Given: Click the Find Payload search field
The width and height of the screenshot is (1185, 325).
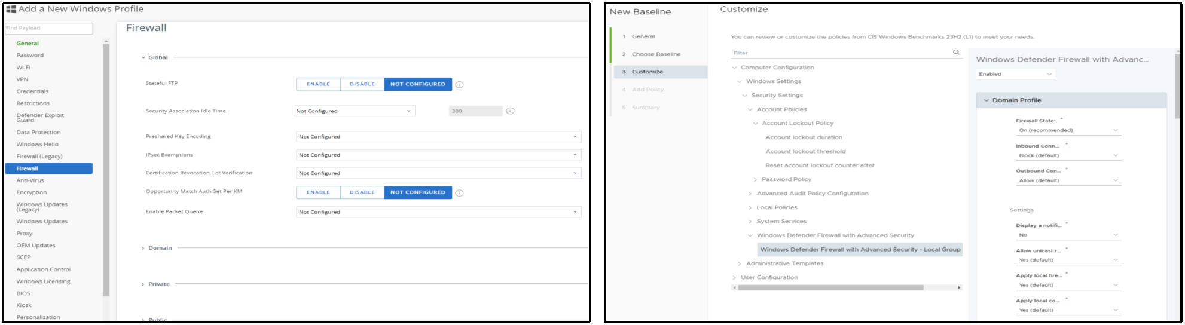Looking at the screenshot, I should coord(48,28).
